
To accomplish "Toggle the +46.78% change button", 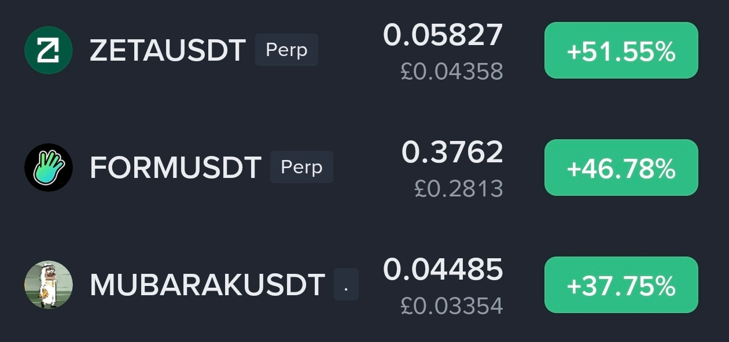I will point(621,168).
